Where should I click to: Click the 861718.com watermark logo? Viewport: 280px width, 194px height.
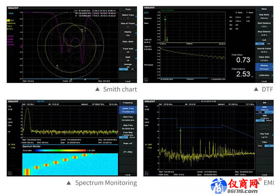click(235, 186)
